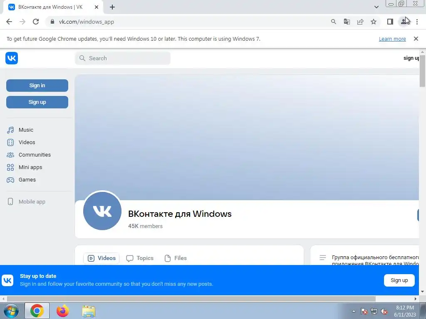Open File Explorer from the taskbar
The image size is (426, 319).
coord(89,311)
